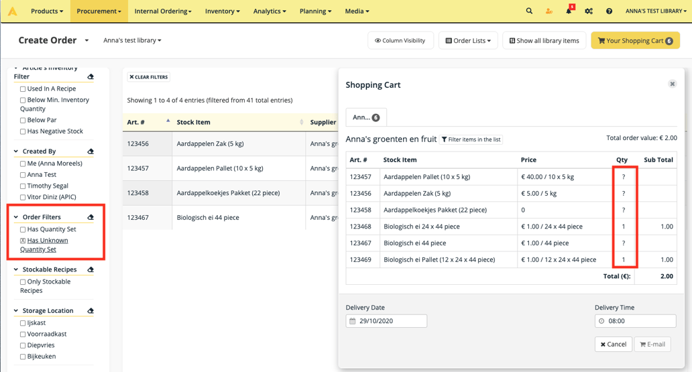Uncheck Has Unknown Quantity Set filter
Viewport: 692px width, 372px height.
pyautogui.click(x=23, y=241)
